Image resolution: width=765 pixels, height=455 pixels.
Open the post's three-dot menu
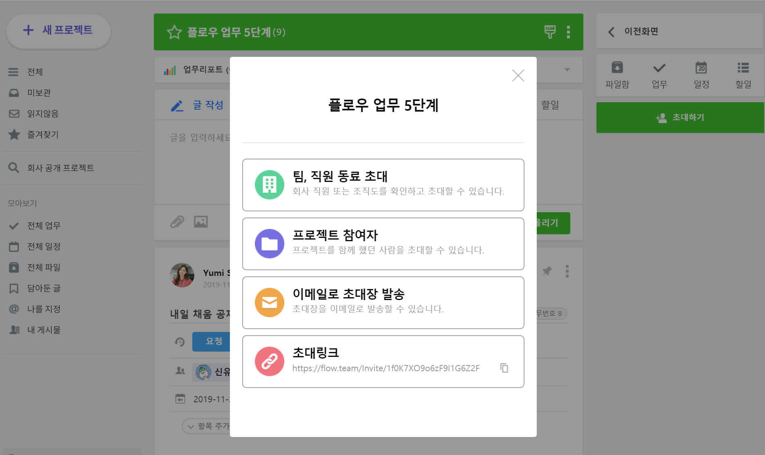pos(567,271)
